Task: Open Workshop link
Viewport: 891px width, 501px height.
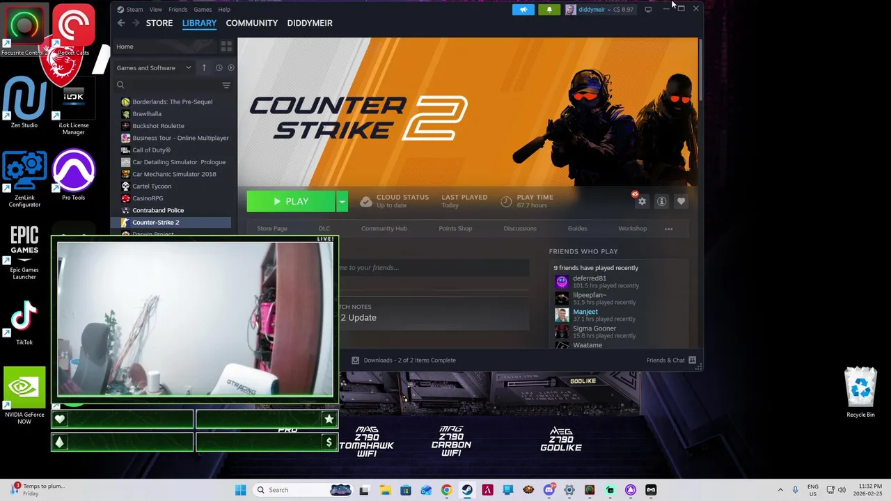Action: tap(633, 228)
